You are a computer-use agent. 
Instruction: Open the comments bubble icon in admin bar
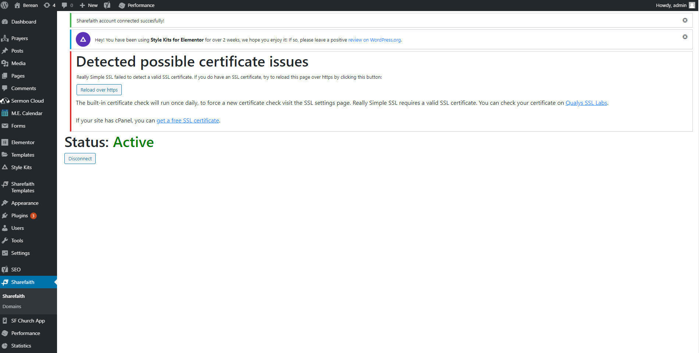point(67,5)
